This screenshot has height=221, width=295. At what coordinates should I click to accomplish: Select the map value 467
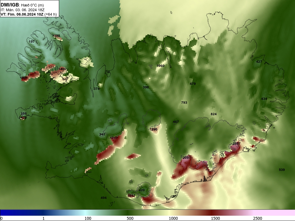click(x=176, y=122)
